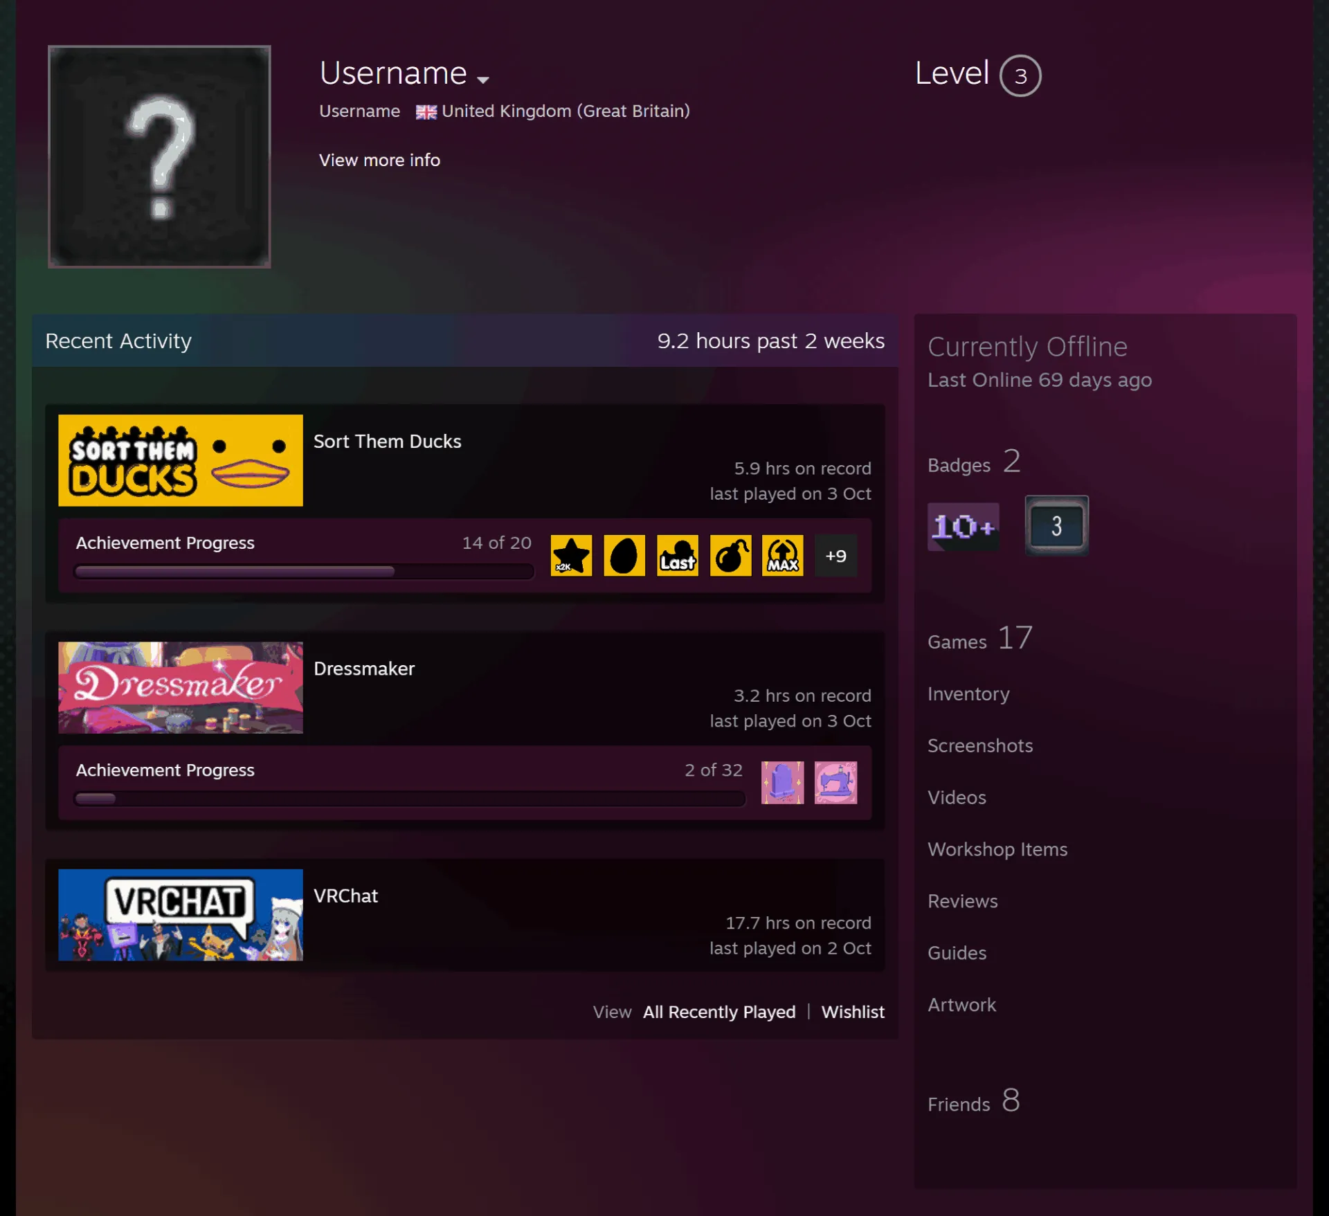Viewport: 1329px width, 1216px height.
Task: Click Dressmaker mannequin achievement icon
Action: (x=783, y=783)
